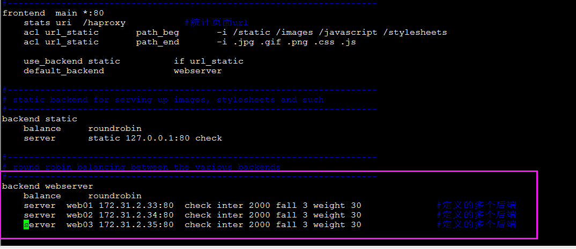Click the 'web03' server name
The height and width of the screenshot is (249, 576).
[x=80, y=224]
